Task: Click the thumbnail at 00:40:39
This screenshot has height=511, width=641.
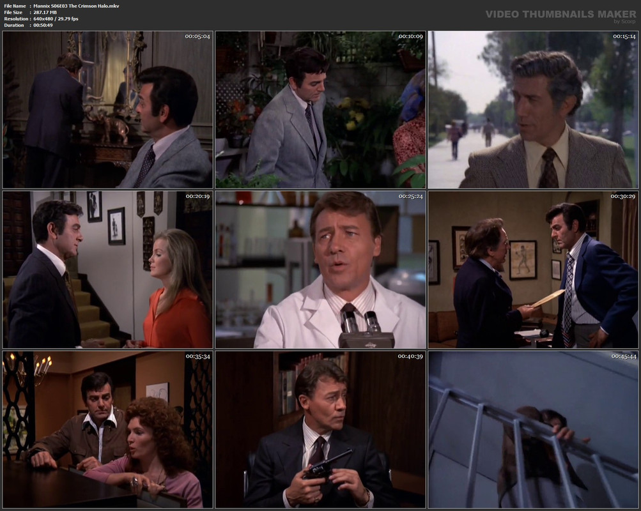Action: [x=321, y=430]
